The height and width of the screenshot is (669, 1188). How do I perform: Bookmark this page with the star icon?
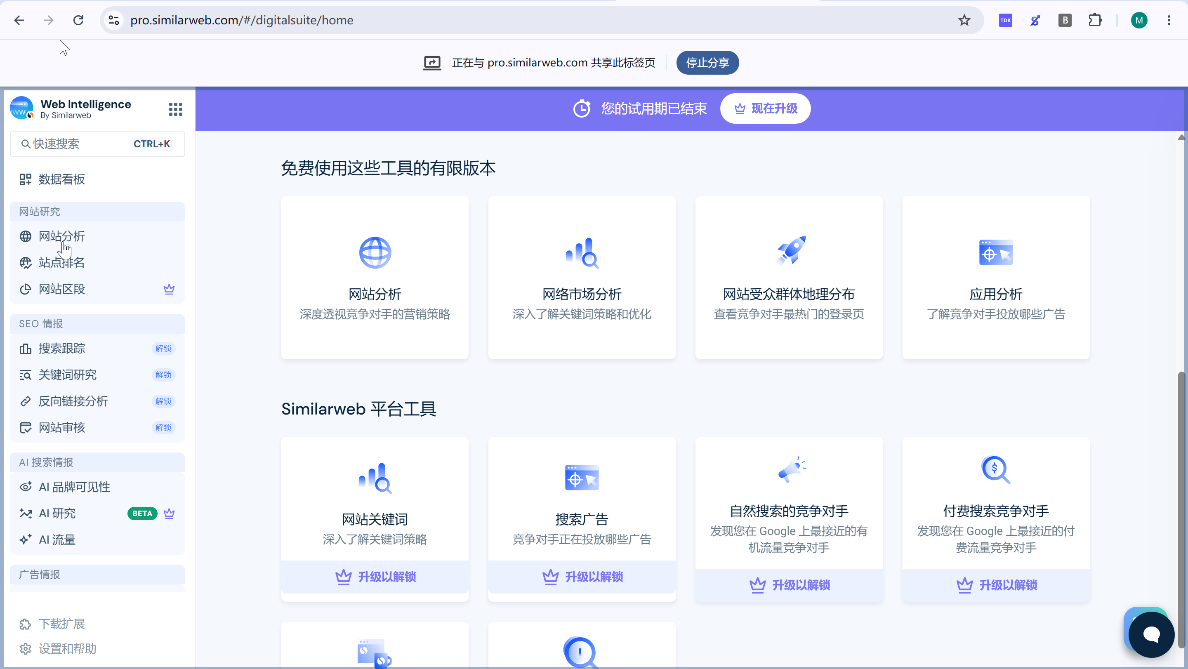(964, 20)
